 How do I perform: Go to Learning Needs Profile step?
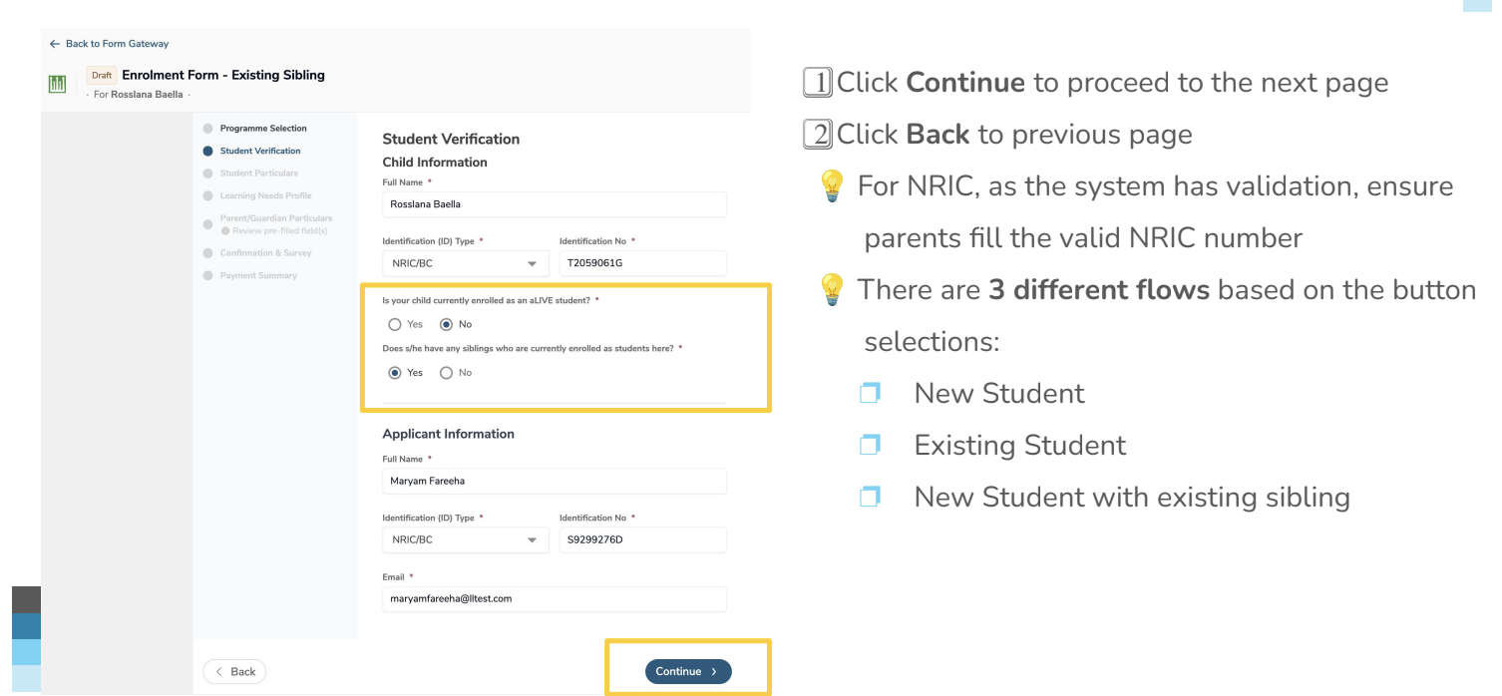[265, 195]
